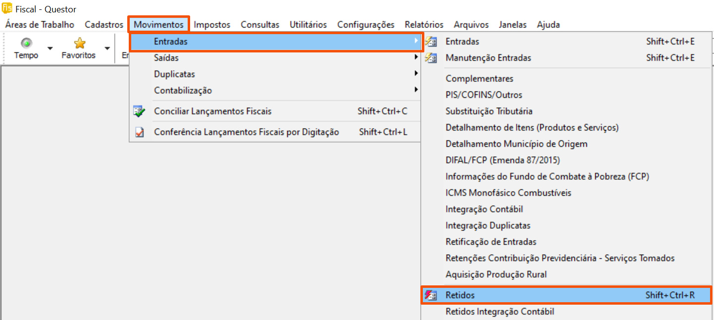This screenshot has height=320, width=714.
Task: Click the Retidos lightning icon
Action: pyautogui.click(x=431, y=295)
